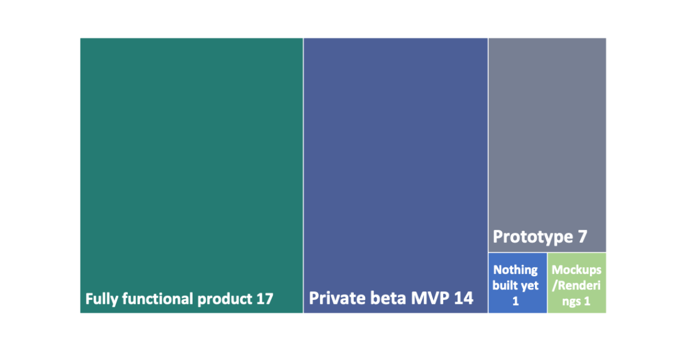Click the word 'Prototype' in the gray block
Screen dimensions: 688x344
[533, 237]
